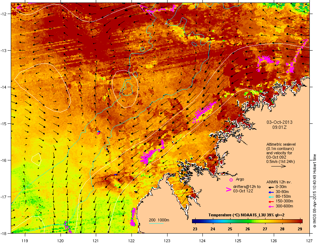This screenshot has width=317, height=244.
Task: Click the blue 30-80m arrow legend symbol
Action: (x=271, y=192)
